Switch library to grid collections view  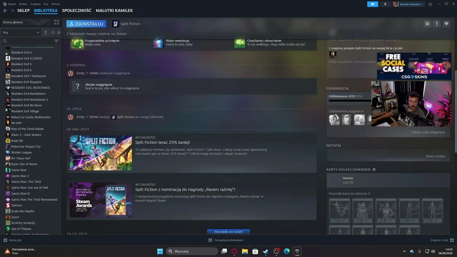pos(56,22)
